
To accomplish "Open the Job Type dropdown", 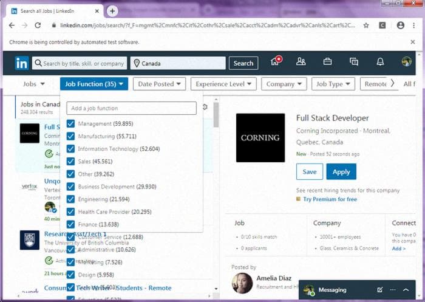I will (x=333, y=84).
